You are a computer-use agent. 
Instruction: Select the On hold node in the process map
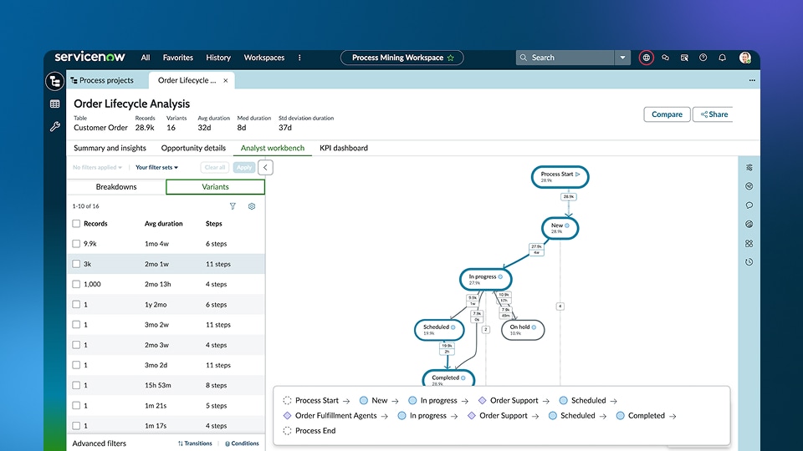click(x=522, y=330)
